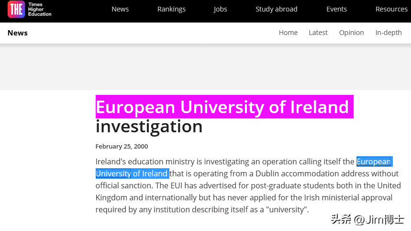Click the News section heading

point(18,33)
